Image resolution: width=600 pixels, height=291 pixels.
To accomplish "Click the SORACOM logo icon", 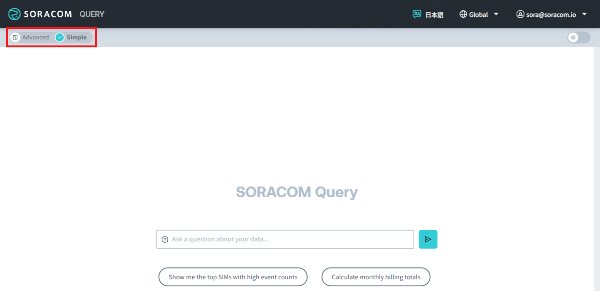I will (14, 14).
